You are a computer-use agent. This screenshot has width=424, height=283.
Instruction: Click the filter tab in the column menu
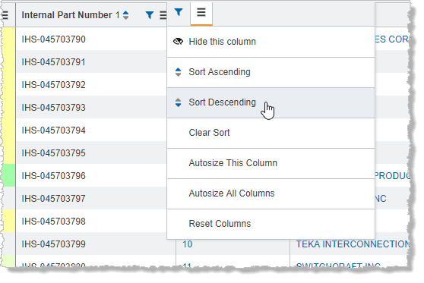(179, 12)
